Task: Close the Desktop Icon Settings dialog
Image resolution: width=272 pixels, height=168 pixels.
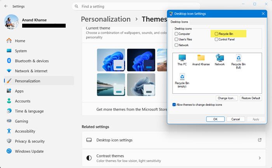Action: click(263, 14)
